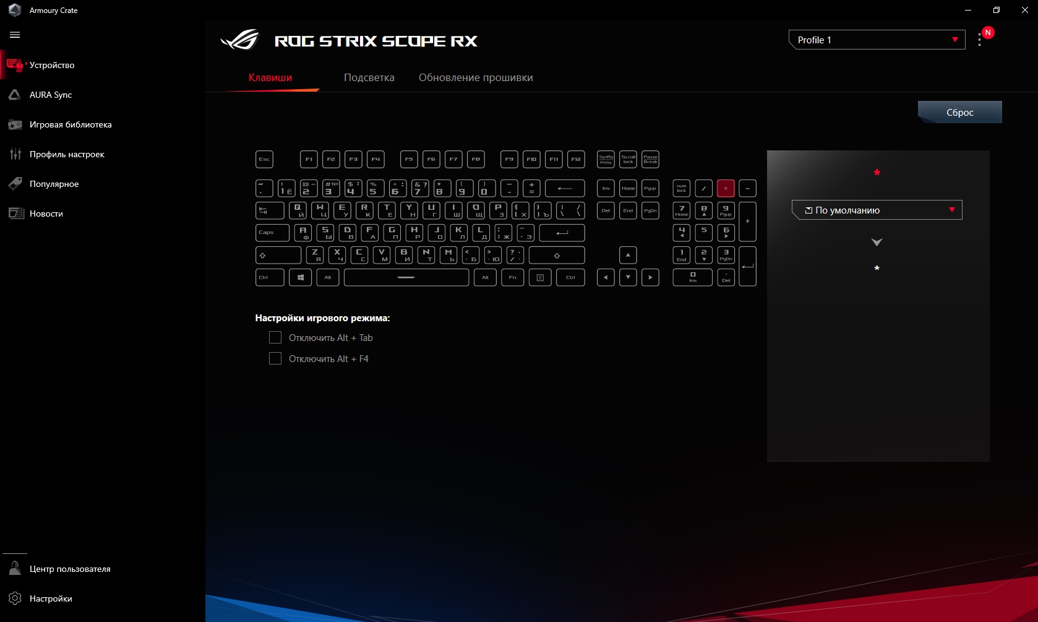The width and height of the screenshot is (1038, 622).
Task: Enable Отключить Alt + F4 checkbox
Action: click(x=275, y=358)
